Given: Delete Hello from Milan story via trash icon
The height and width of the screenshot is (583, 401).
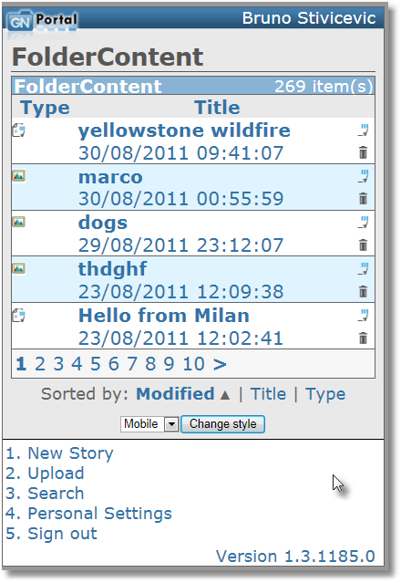Looking at the screenshot, I should (x=363, y=338).
